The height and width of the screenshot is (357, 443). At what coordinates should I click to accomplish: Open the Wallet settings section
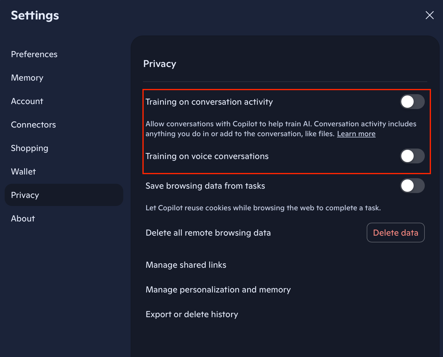(x=23, y=172)
